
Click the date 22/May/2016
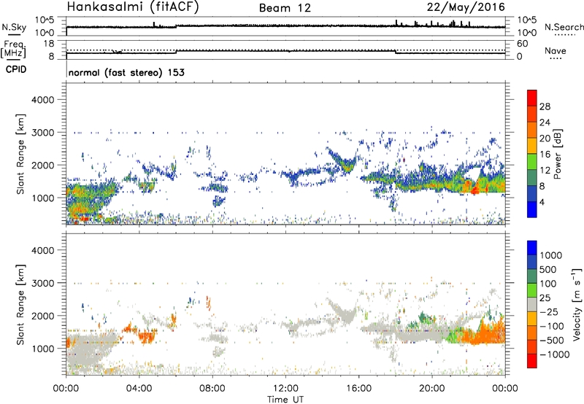(466, 7)
